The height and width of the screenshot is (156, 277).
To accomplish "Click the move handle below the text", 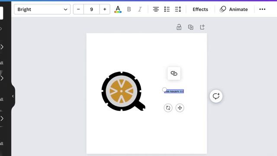I will [x=180, y=108].
